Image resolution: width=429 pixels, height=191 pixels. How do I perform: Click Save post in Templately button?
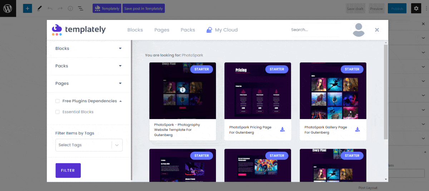[x=144, y=9]
